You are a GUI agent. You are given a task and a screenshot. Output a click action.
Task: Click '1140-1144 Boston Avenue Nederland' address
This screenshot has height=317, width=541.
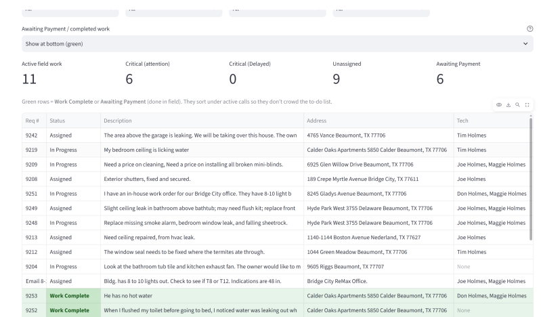tap(379, 237)
